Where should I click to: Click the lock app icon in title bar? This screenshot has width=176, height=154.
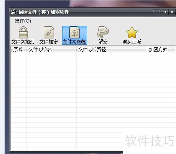tap(14, 12)
